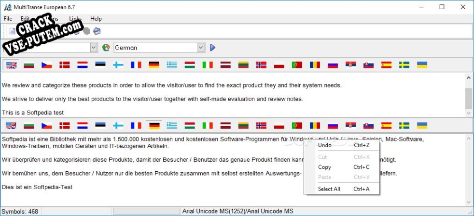Select Russian flag in source language bar
Image resolution: width=474 pixels, height=216 pixels.
[x=333, y=65]
